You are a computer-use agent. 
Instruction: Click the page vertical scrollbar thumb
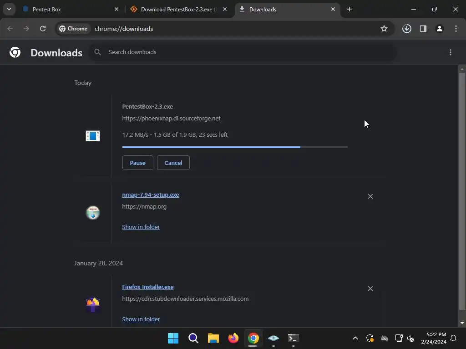pyautogui.click(x=462, y=190)
